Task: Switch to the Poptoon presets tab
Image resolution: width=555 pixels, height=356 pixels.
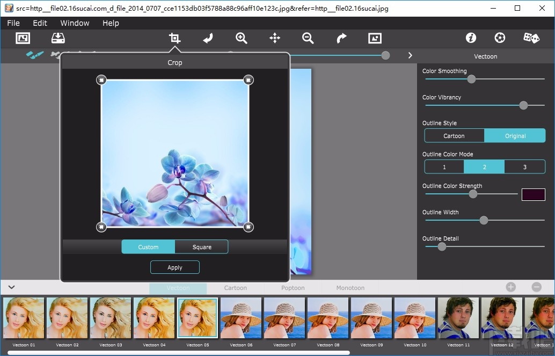Action: coord(293,288)
